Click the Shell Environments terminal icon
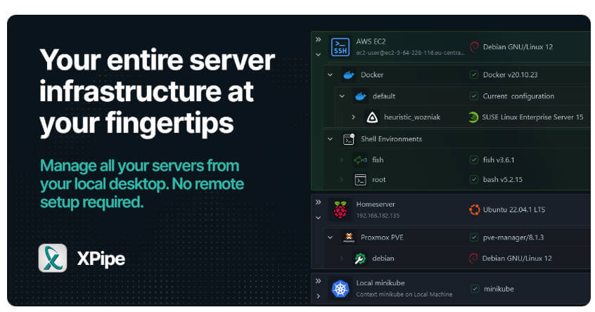Image resolution: width=595 pixels, height=312 pixels. [x=348, y=139]
